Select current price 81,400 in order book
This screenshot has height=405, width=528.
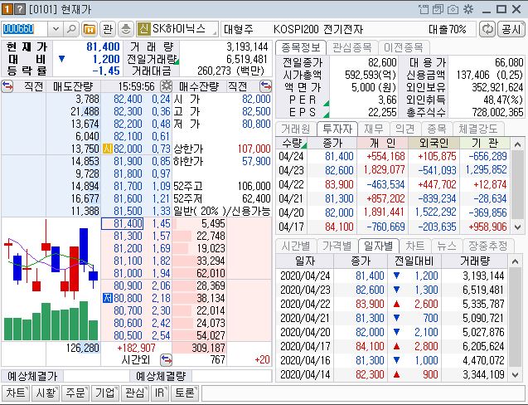(x=123, y=224)
